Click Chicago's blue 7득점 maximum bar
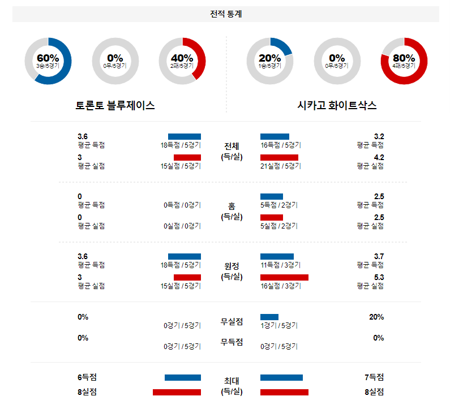The height and width of the screenshot is (409, 450). click(281, 377)
